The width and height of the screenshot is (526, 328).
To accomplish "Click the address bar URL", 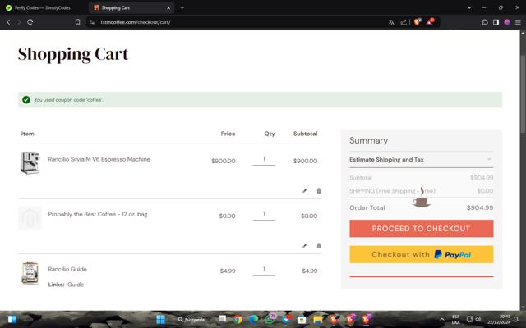I will pos(135,22).
